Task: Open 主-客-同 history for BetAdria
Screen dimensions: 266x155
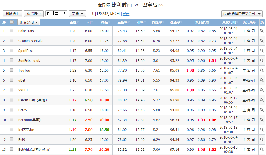Action: coord(249,149)
